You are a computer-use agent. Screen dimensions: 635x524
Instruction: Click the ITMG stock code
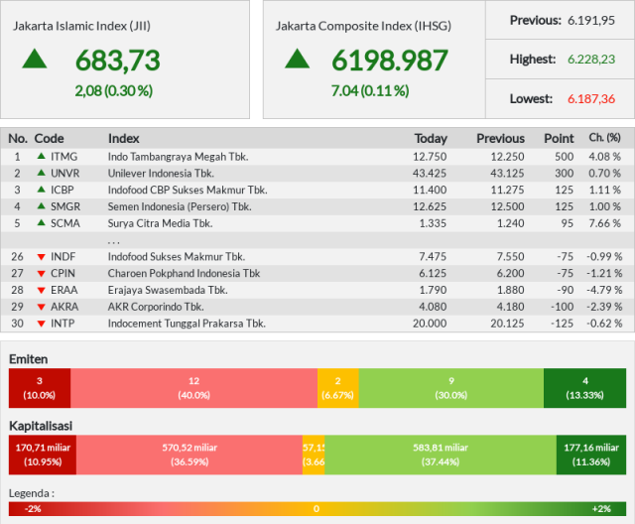(x=63, y=157)
